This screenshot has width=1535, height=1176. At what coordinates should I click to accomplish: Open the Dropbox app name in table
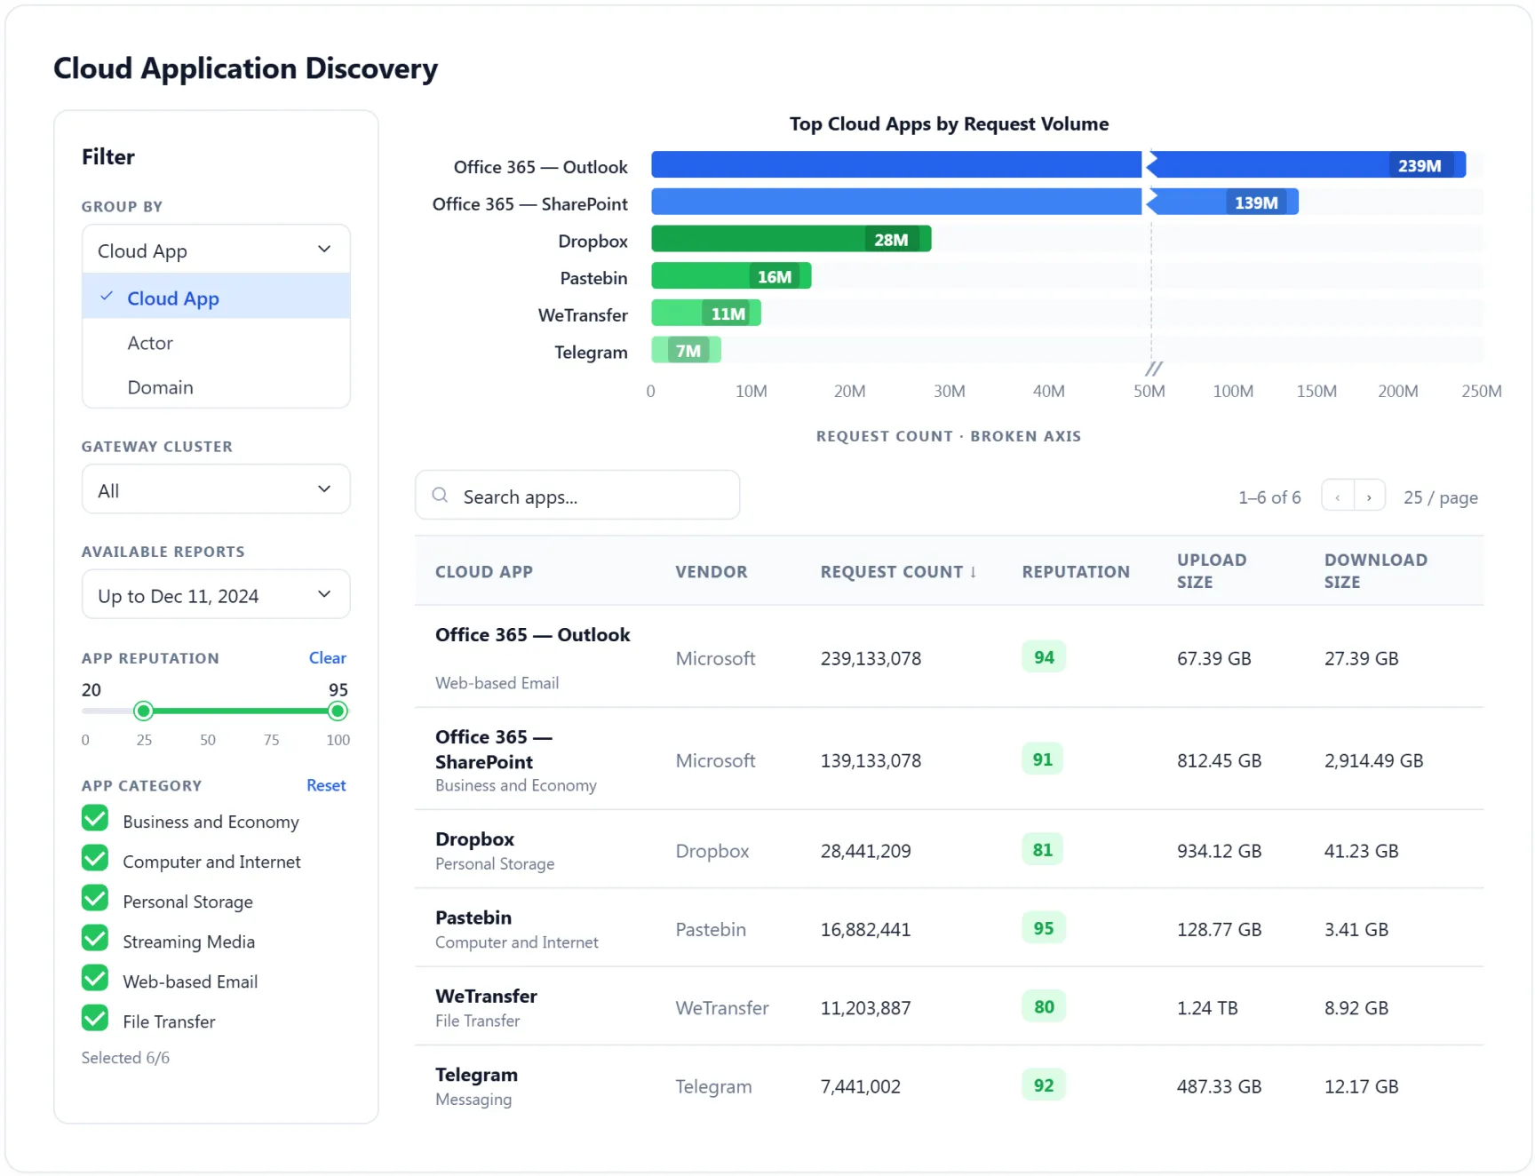click(x=474, y=838)
